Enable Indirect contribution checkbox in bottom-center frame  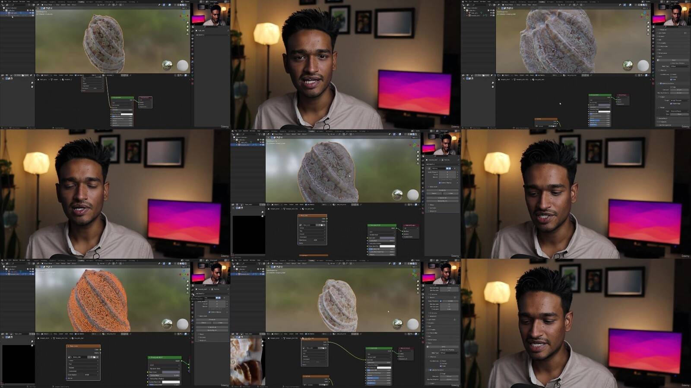pyautogui.click(x=441, y=363)
